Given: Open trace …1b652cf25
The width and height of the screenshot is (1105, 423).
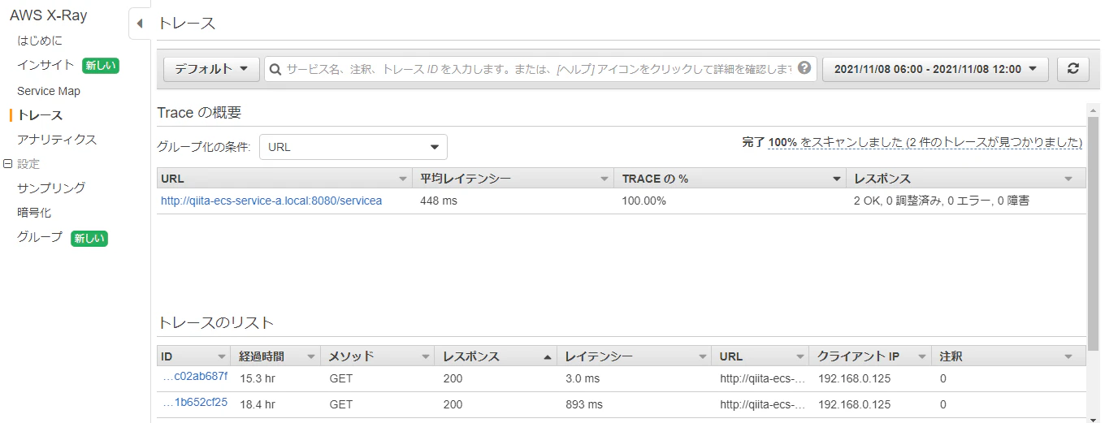Looking at the screenshot, I should tap(194, 402).
